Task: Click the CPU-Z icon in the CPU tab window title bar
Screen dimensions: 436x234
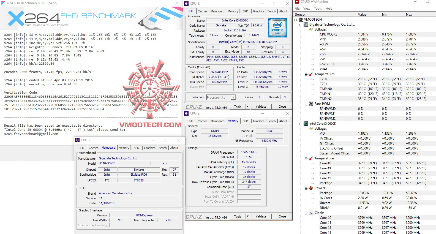Action: tap(186, 3)
